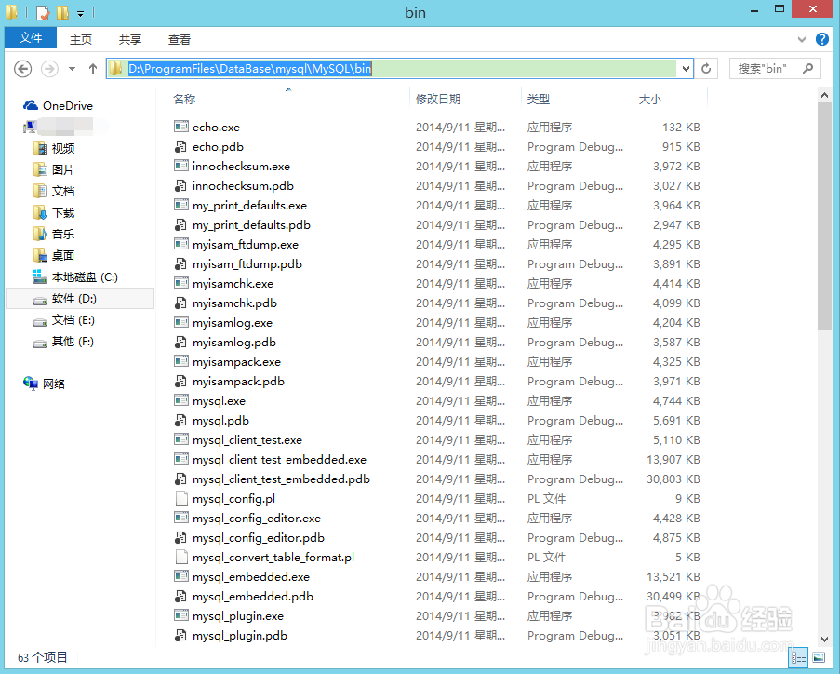This screenshot has width=840, height=674.
Task: Select mysql_config.pl file icon
Action: pos(181,499)
